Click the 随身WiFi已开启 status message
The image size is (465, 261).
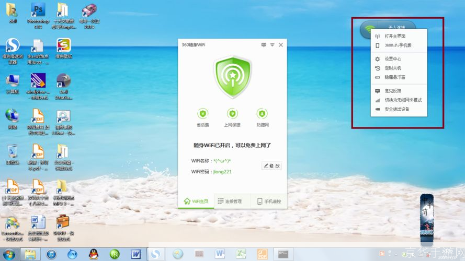[232, 145]
